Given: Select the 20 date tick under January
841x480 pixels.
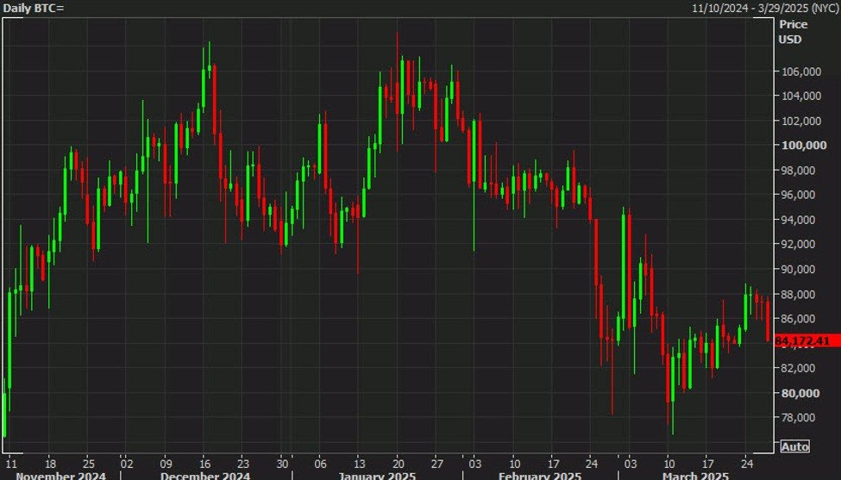Looking at the screenshot, I should point(398,461).
